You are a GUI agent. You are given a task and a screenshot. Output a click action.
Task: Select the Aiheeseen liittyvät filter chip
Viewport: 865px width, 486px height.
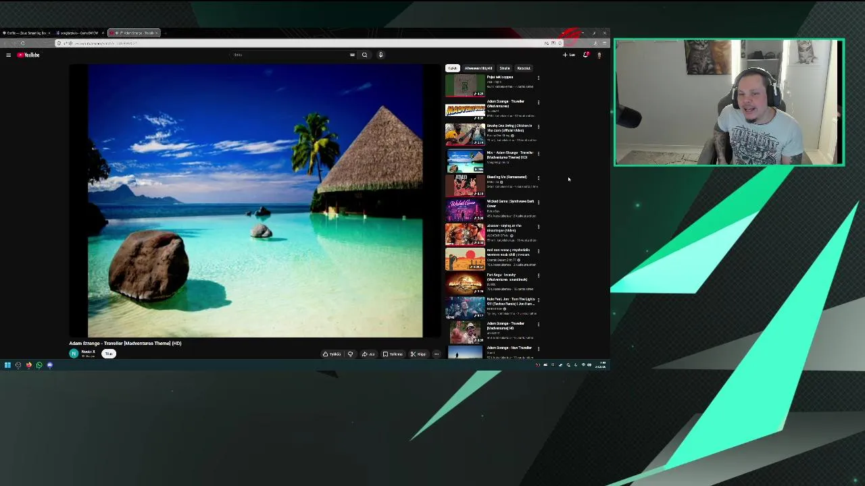(478, 68)
